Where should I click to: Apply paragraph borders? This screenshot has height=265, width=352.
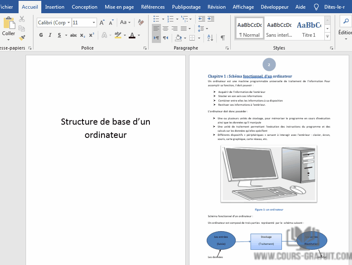point(192,38)
